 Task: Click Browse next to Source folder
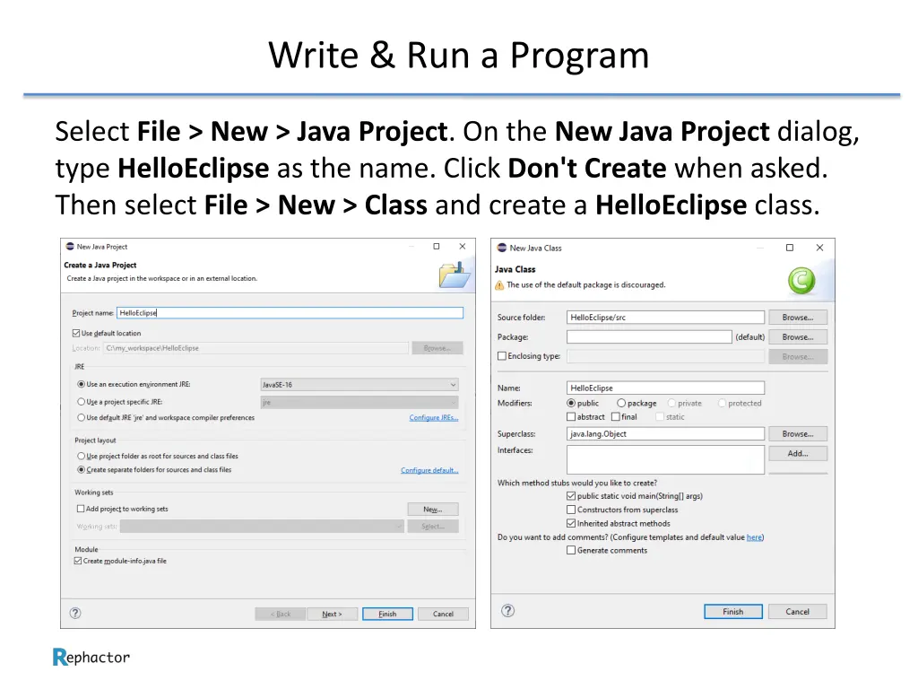(797, 318)
